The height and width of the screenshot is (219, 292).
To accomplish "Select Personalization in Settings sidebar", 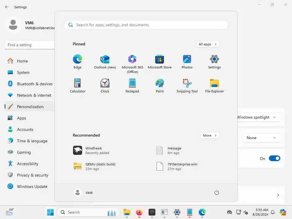I will click(x=29, y=107).
